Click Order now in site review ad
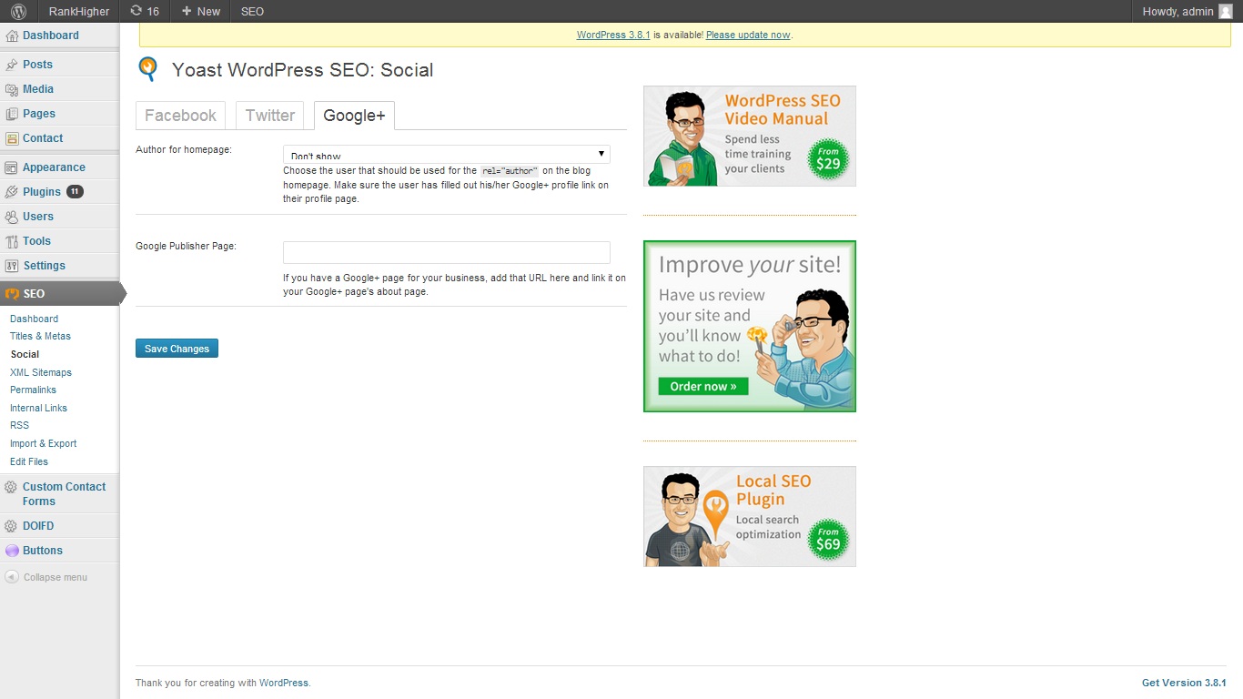 (703, 386)
